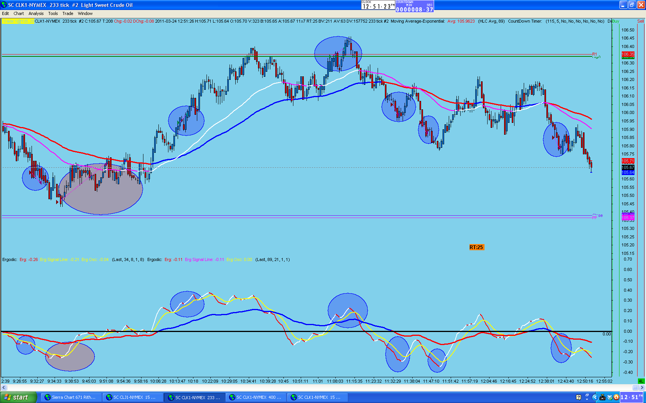Open the Chart menu
Viewport: 646px width, 403px height.
point(19,13)
